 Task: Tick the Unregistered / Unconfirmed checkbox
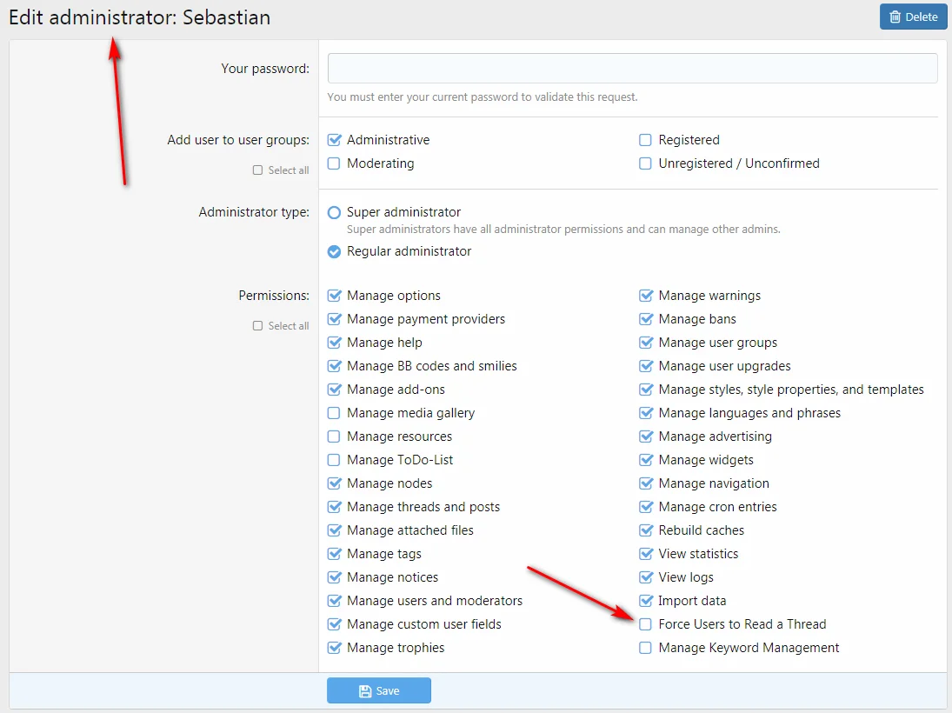[x=645, y=163]
